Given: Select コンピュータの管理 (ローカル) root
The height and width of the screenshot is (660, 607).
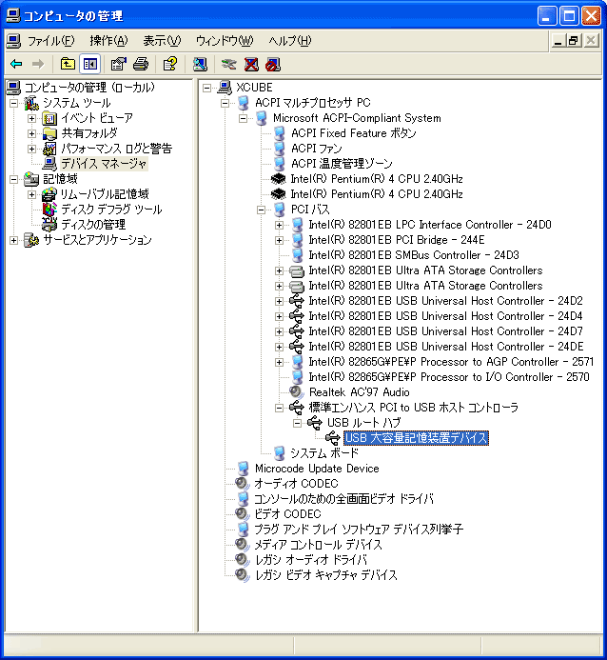Looking at the screenshot, I should 89,88.
